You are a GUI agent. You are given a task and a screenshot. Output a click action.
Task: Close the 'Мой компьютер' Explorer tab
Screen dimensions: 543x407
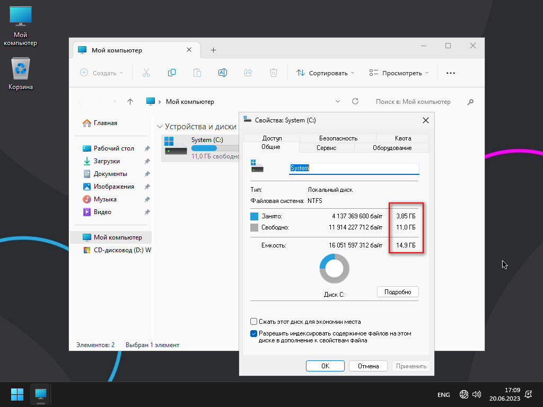point(189,50)
